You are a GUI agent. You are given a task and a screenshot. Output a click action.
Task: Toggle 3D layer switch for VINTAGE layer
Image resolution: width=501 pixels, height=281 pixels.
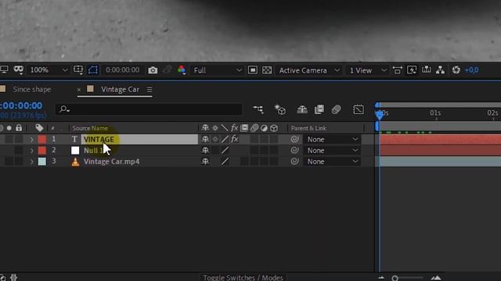point(274,139)
